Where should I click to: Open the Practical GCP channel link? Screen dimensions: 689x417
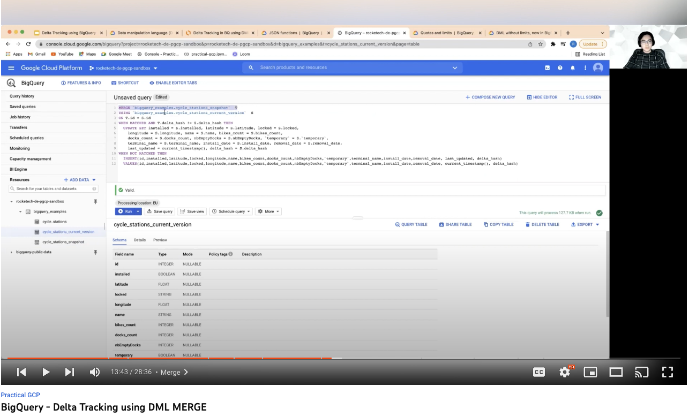coord(20,395)
